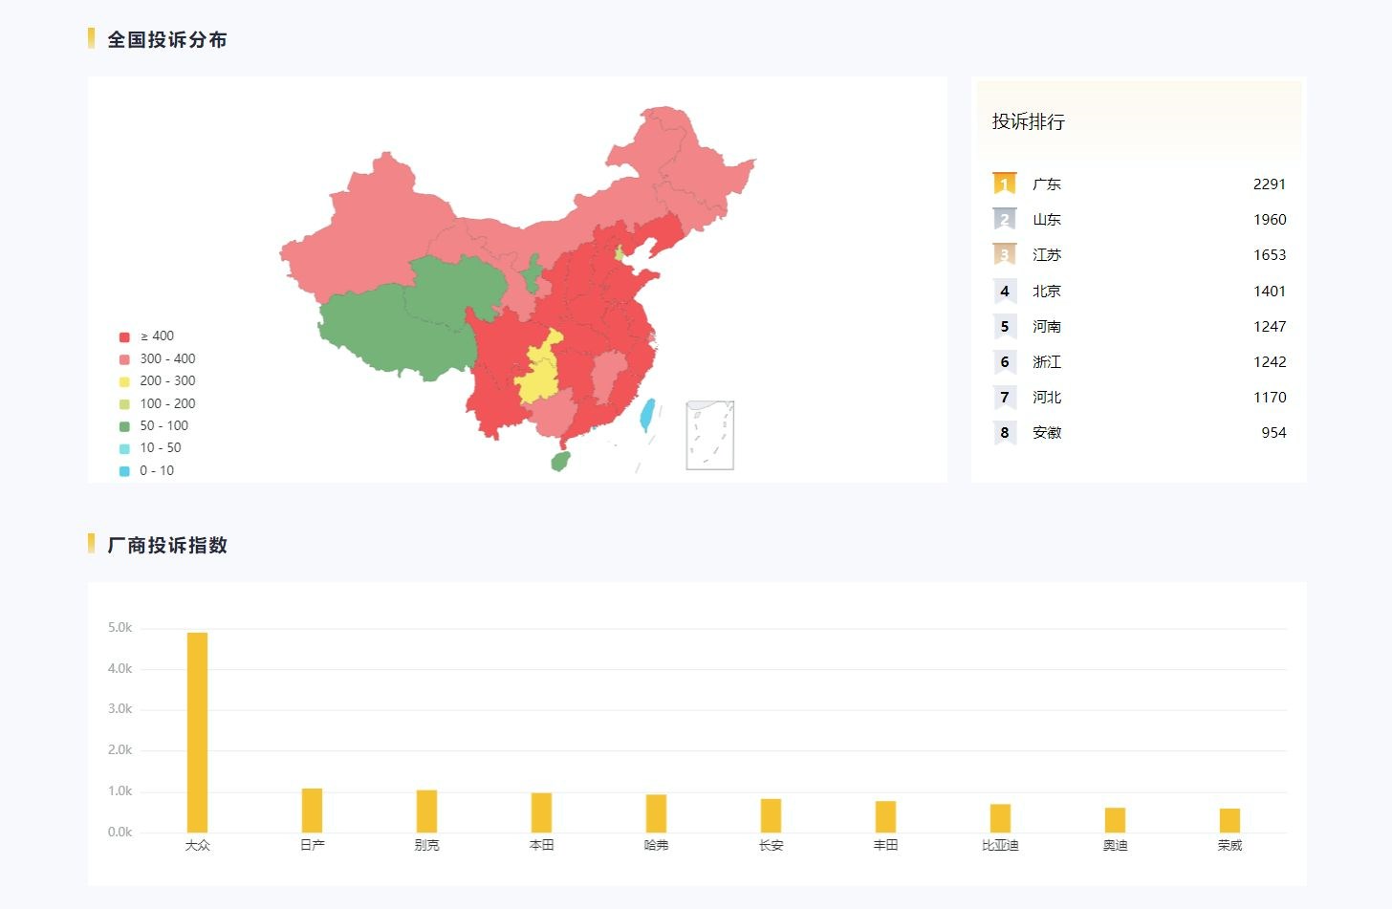Click the 荣威 x-axis label

click(1229, 845)
